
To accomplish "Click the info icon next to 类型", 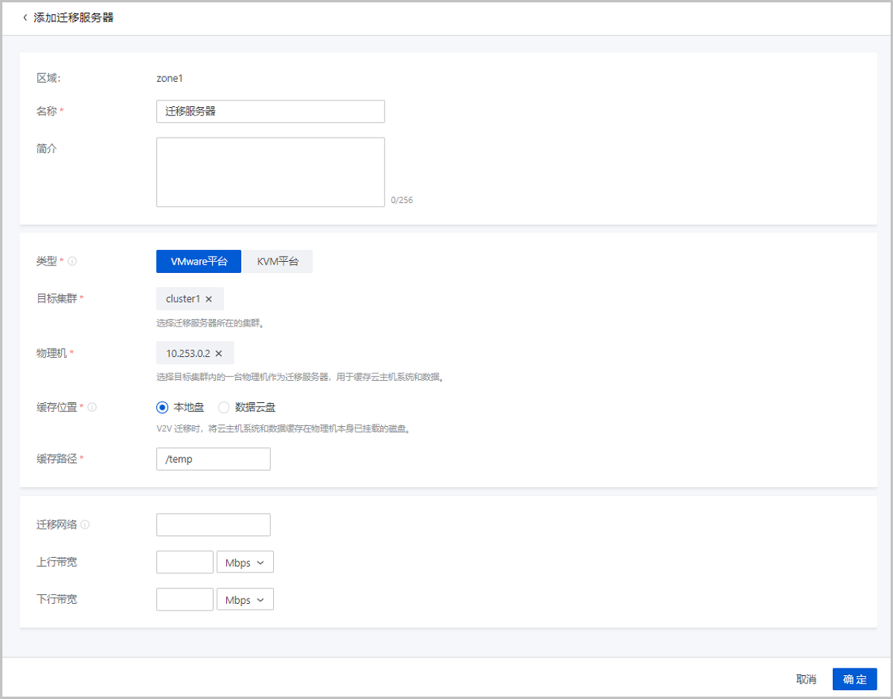I will click(x=72, y=262).
